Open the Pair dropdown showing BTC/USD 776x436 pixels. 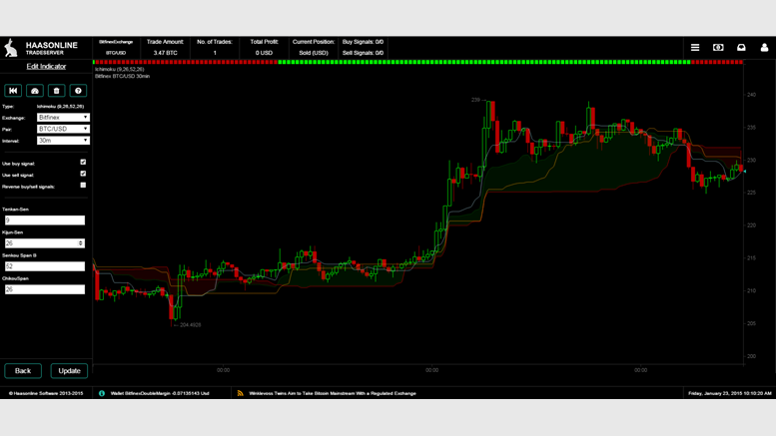[x=63, y=129]
